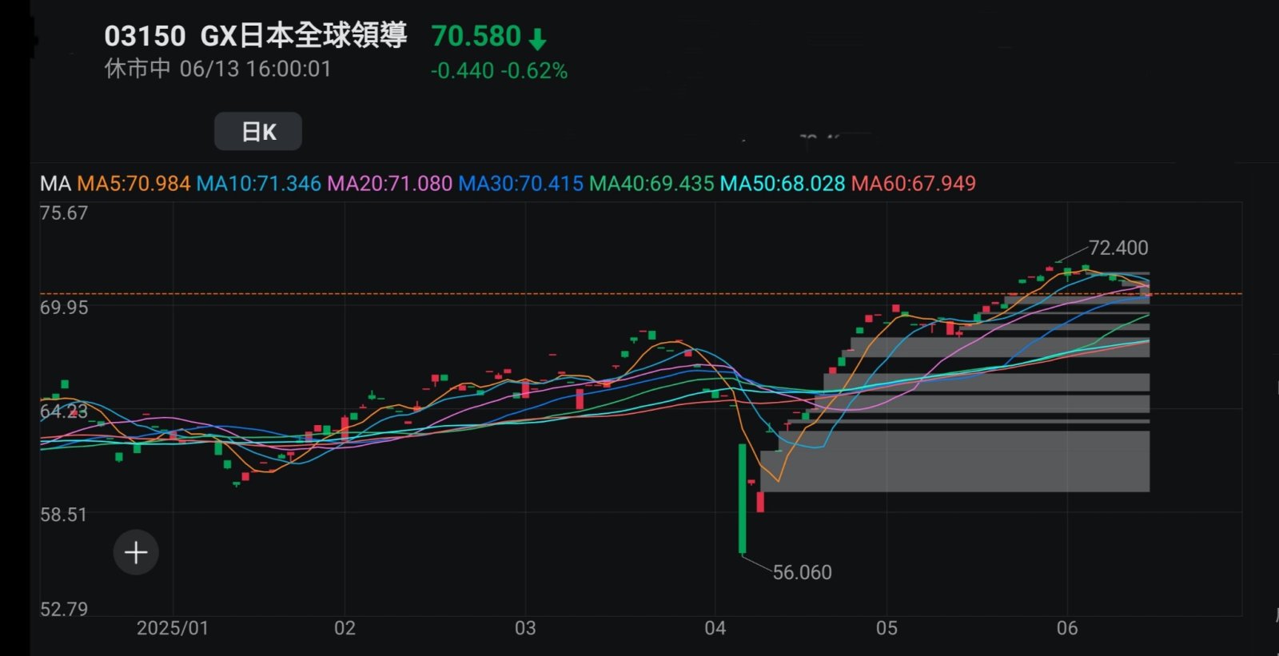The width and height of the screenshot is (1279, 656).
Task: Click x-axis month label 02
Action: click(x=345, y=628)
